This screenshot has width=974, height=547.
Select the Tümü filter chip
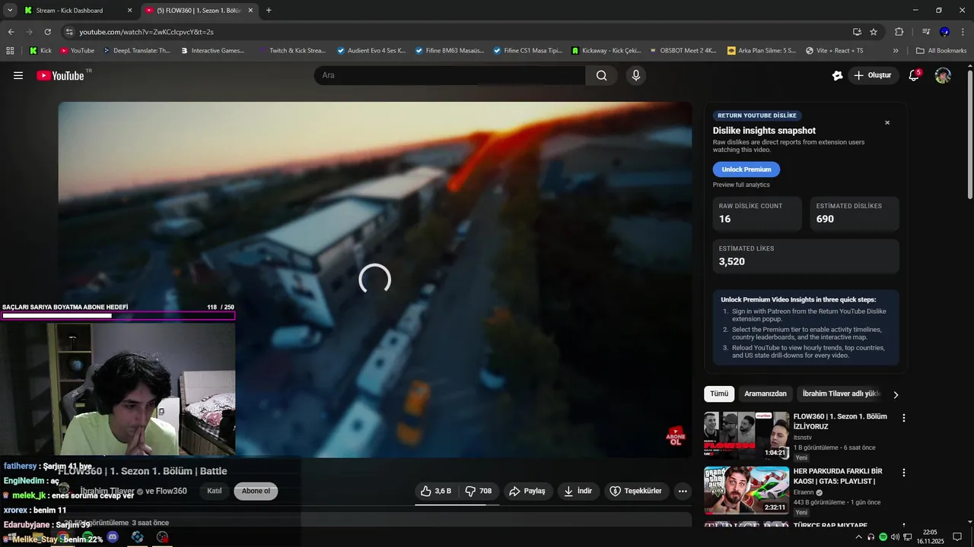point(719,394)
